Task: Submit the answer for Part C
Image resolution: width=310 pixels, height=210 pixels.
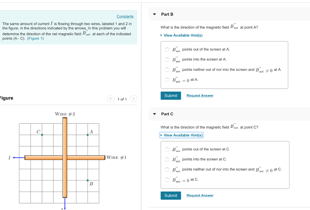Action: [170, 195]
